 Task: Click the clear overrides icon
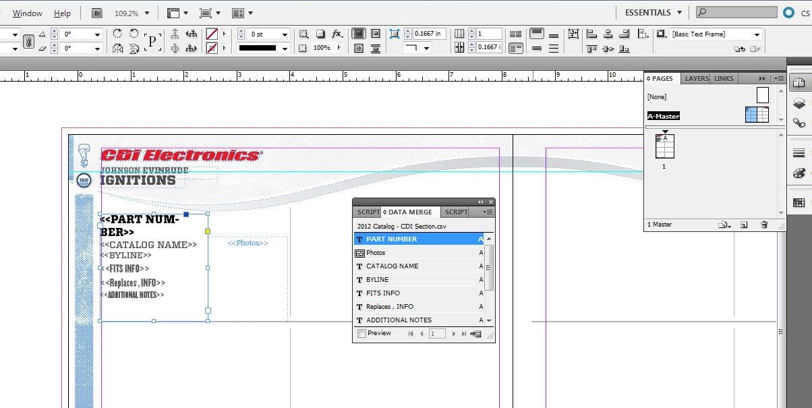tap(740, 49)
